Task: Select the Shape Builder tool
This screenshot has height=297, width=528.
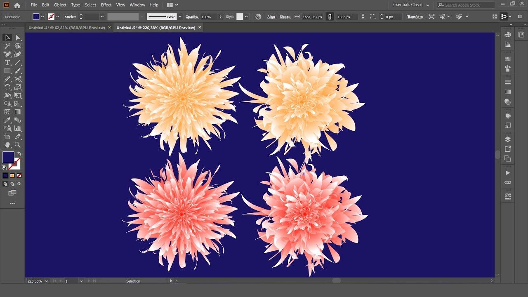Action: pyautogui.click(x=7, y=104)
